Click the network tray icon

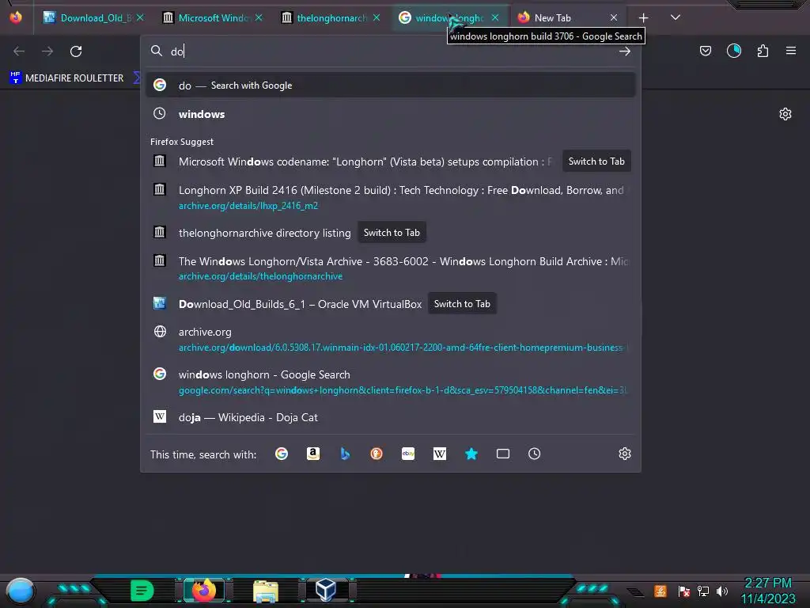(703, 591)
